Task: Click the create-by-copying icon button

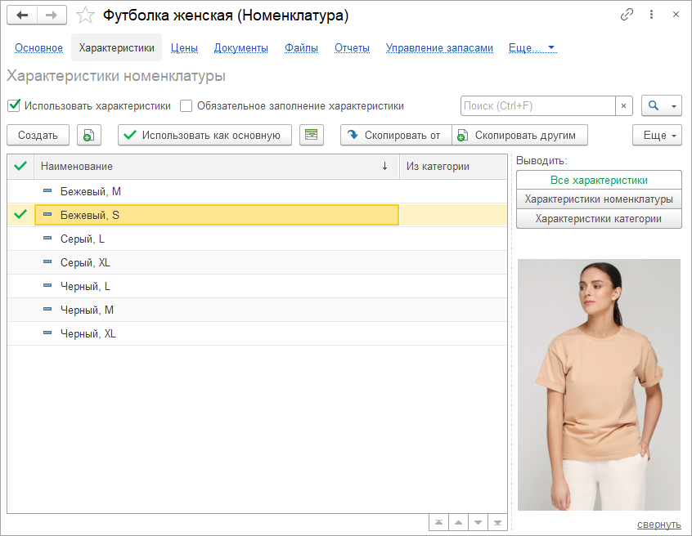Action: [89, 136]
